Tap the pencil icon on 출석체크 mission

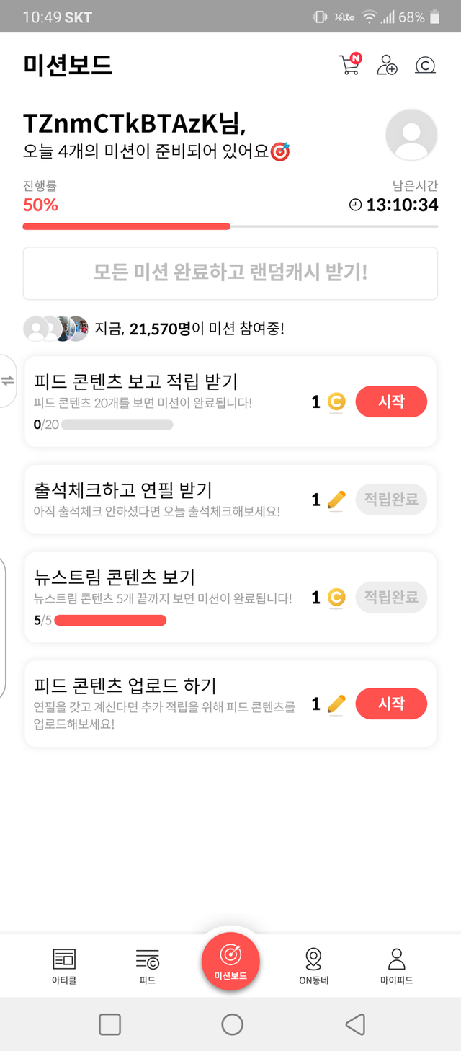point(336,500)
